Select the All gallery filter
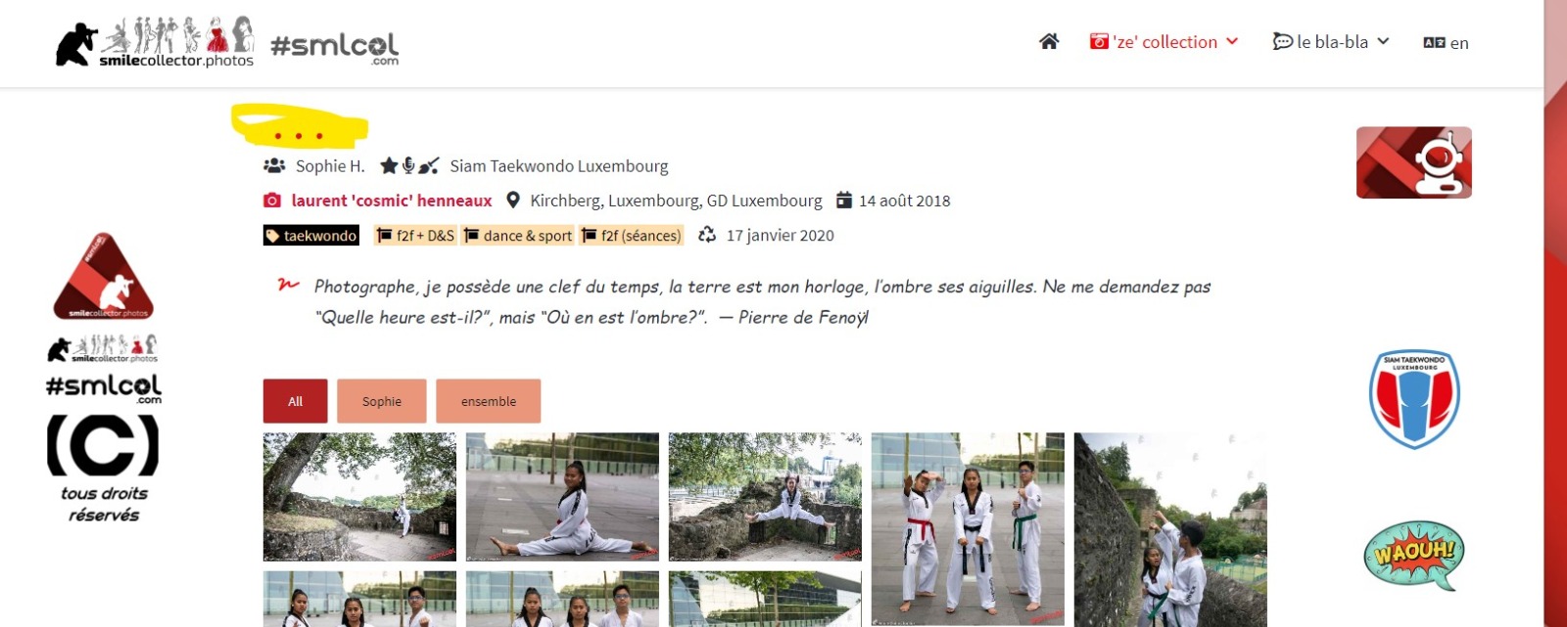The height and width of the screenshot is (627, 1567). pyautogui.click(x=295, y=401)
